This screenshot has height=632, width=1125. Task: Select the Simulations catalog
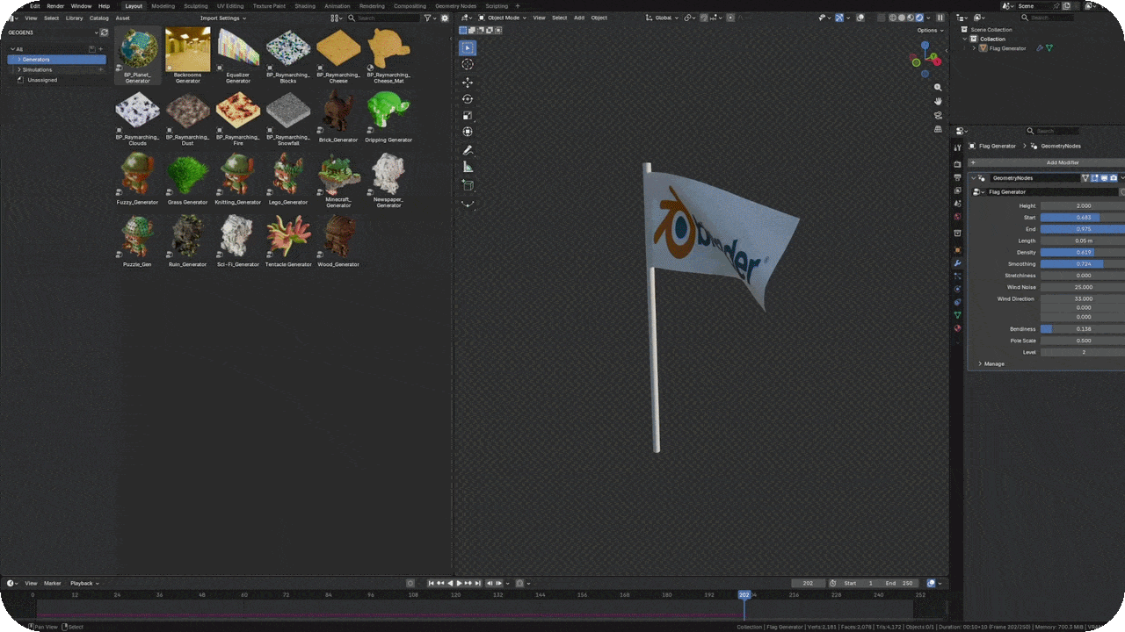37,69
